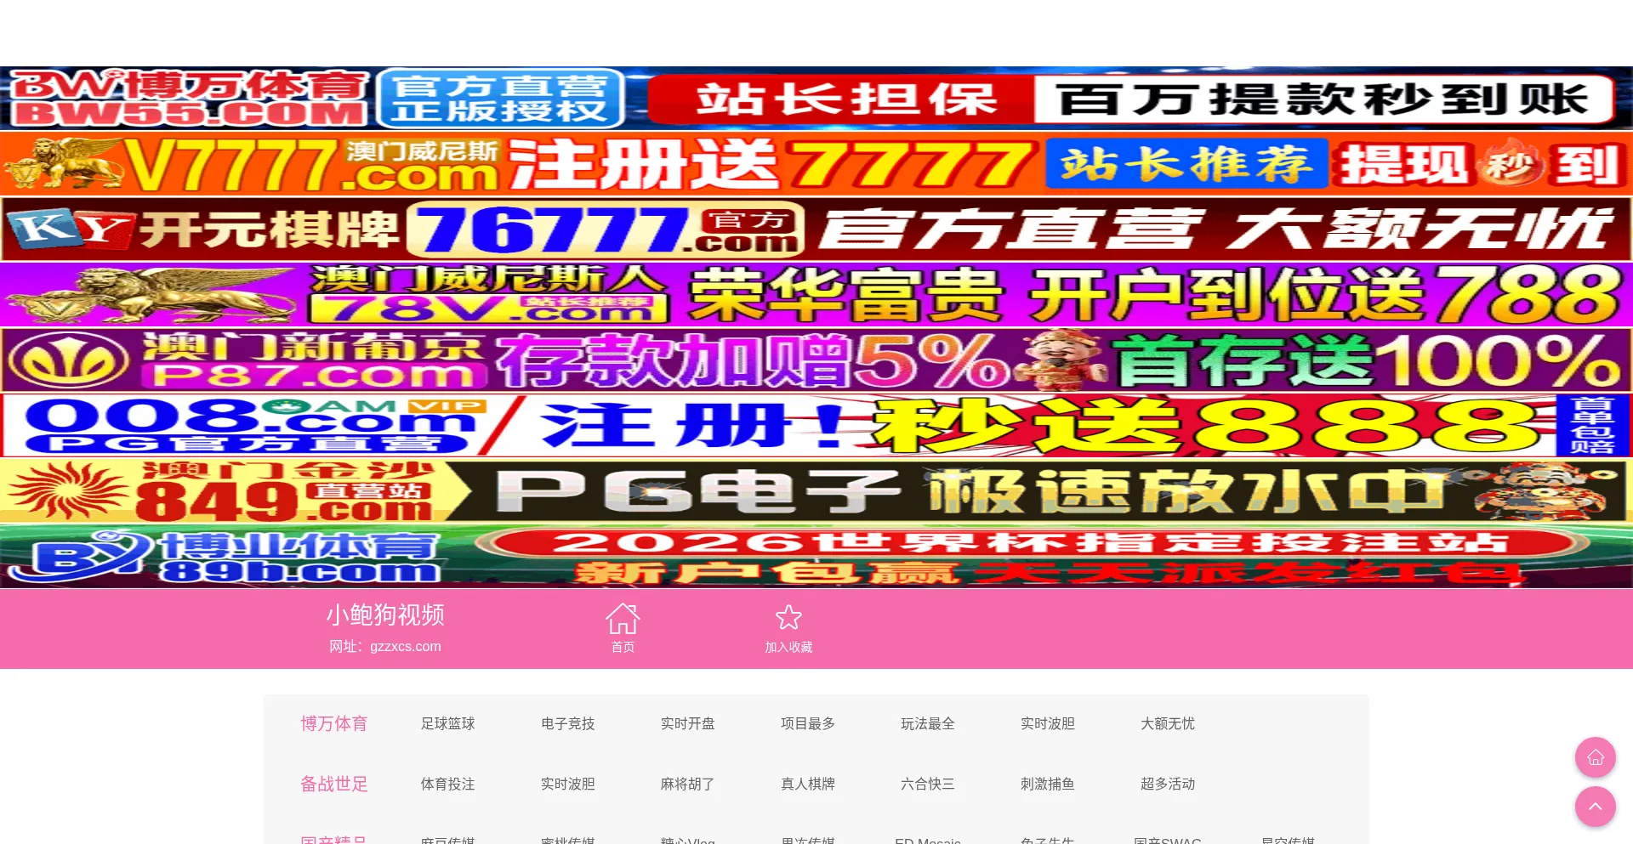Click the floating back-to-top arrow button
Screen dimensions: 1633x844
(1595, 807)
